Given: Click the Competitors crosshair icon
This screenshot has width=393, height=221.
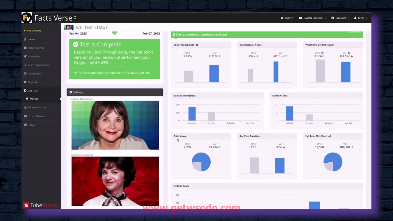Looking at the screenshot, I should click(25, 73).
